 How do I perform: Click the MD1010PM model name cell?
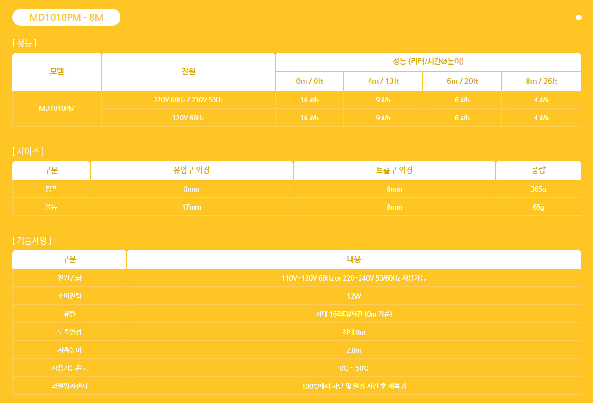[57, 109]
